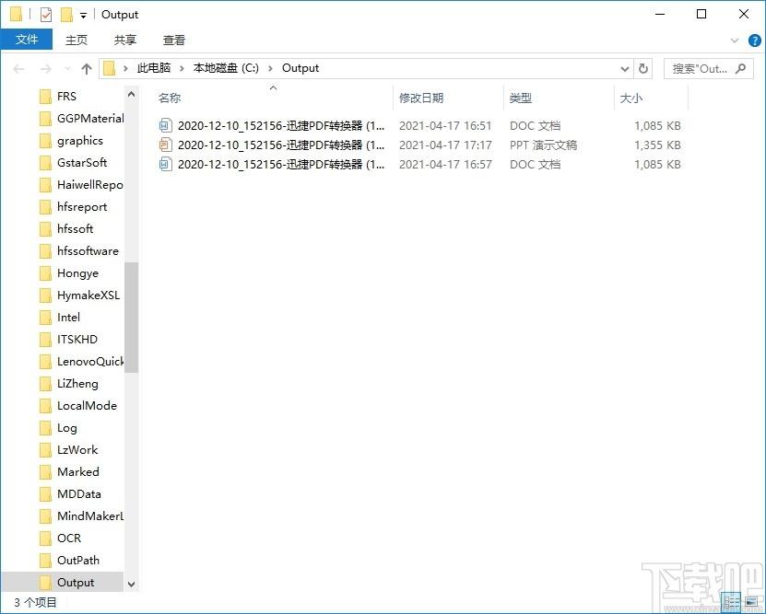Select graphics folder in tree
This screenshot has height=614, width=766.
click(79, 141)
